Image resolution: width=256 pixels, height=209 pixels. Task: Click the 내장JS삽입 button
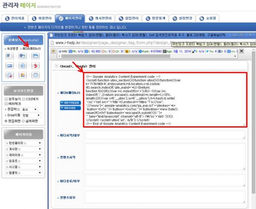coord(70,108)
